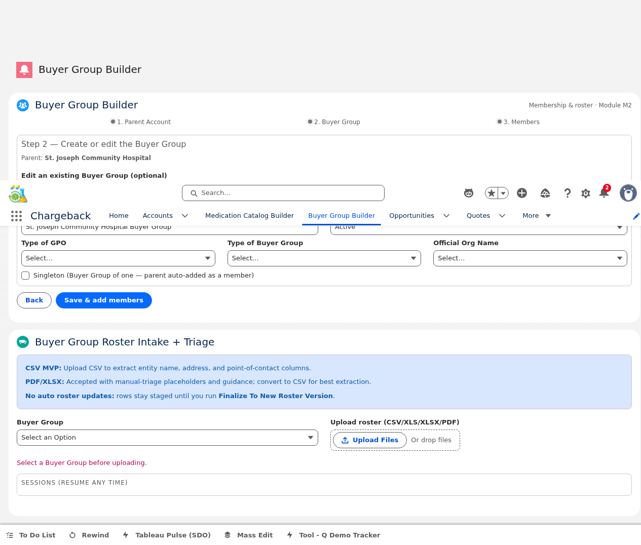
Task: Click step 2. Buyer Group indicator
Action: pos(334,122)
